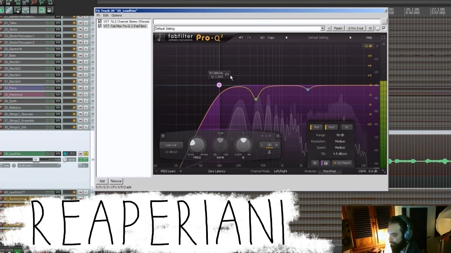The image size is (451, 253).
Task: Select the green EQ band node
Action: (256, 99)
